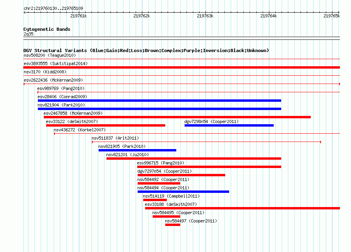Image resolution: width=351 pixels, height=252 pixels.
Task: Open esv33122 (deSmith2007) label
Action: (72, 121)
